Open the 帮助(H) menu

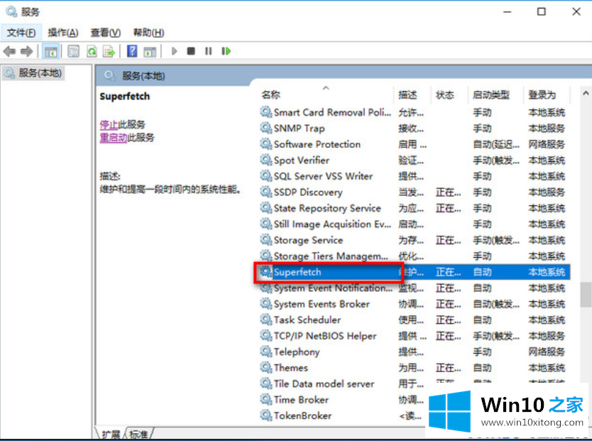tap(148, 33)
